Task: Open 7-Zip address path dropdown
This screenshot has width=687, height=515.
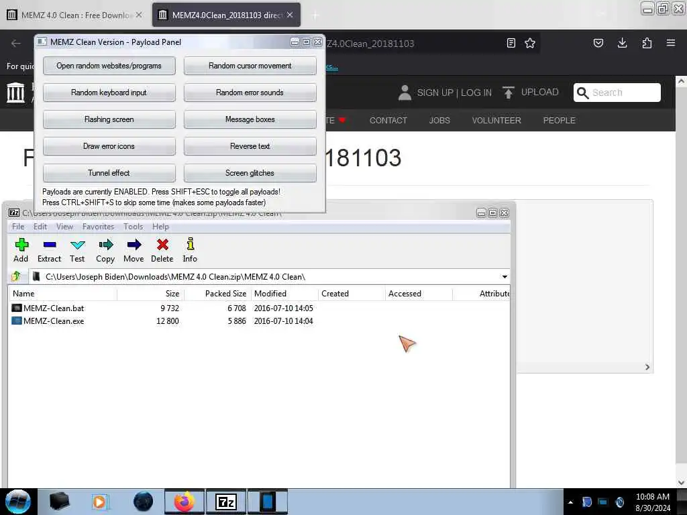Action: [x=505, y=277]
